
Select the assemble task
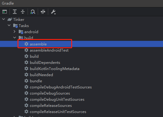(82, 44)
